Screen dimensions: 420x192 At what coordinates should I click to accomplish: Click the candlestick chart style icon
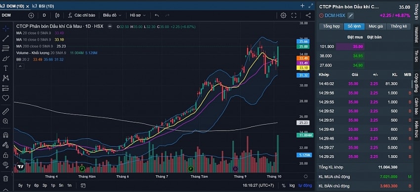(x=57, y=15)
